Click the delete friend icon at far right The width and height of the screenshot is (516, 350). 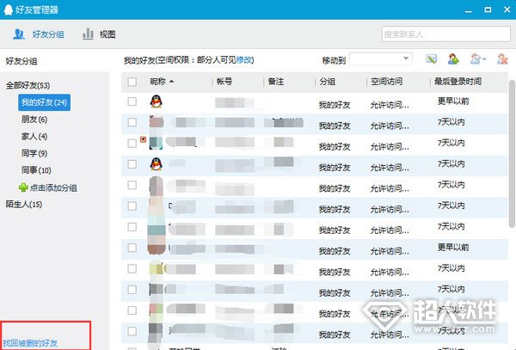coord(501,59)
